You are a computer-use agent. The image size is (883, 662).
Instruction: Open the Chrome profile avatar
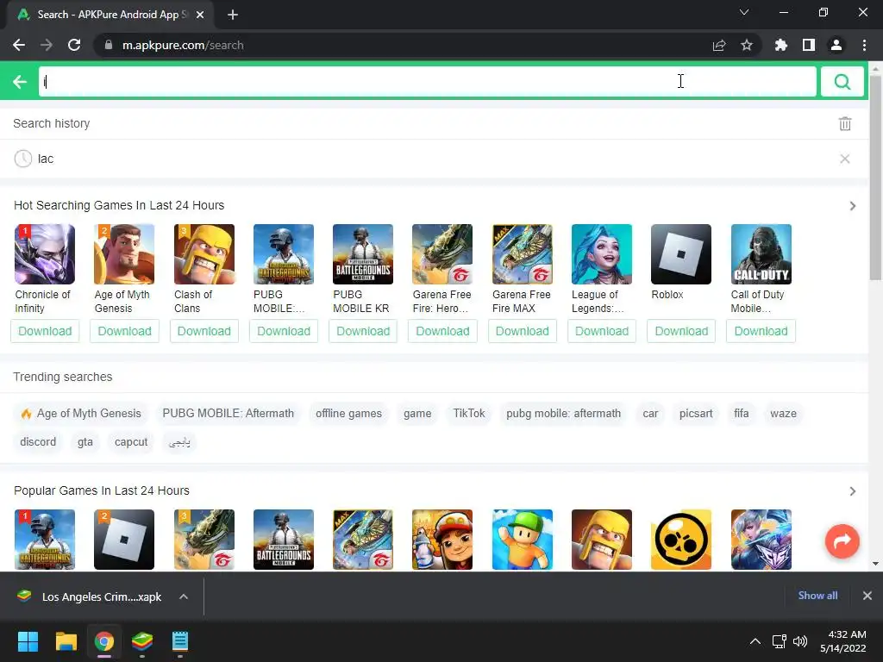(x=836, y=45)
